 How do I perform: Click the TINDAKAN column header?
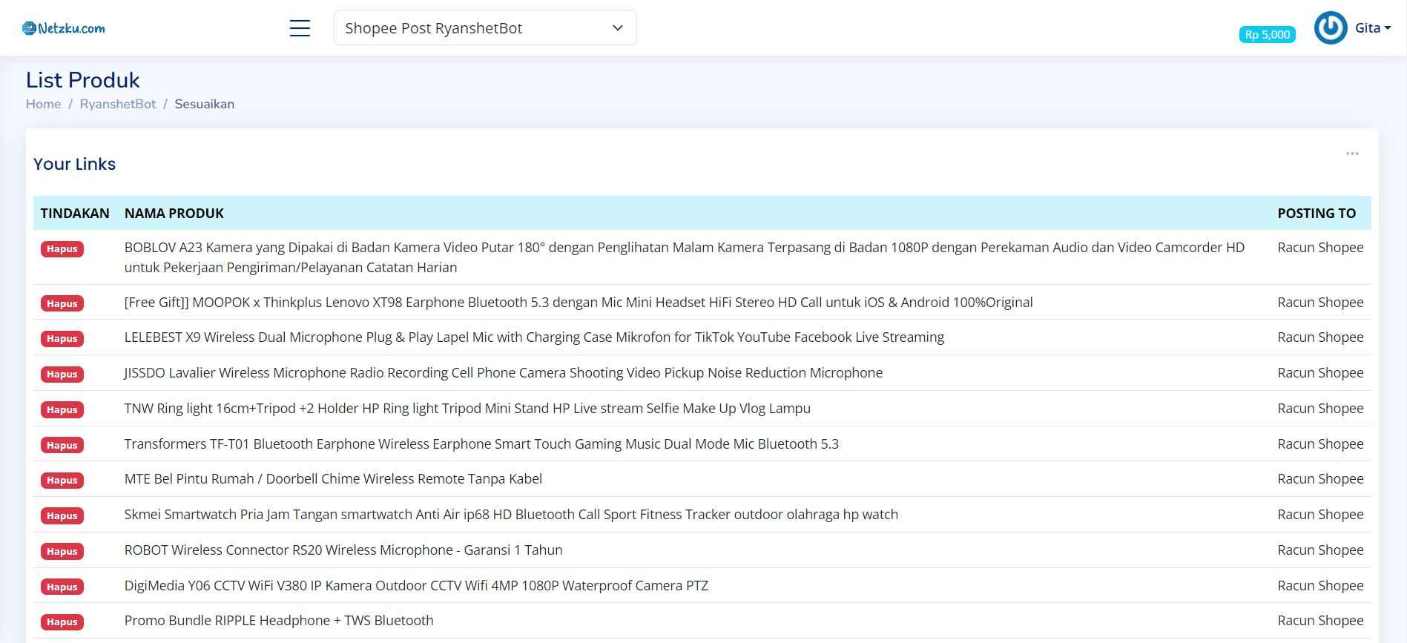[x=75, y=213]
